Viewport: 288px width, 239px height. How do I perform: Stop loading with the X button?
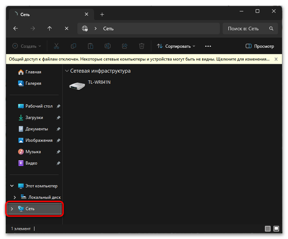click(x=67, y=28)
